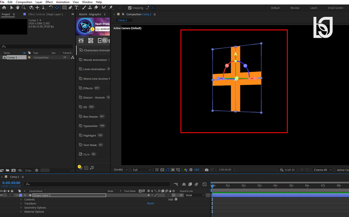Toggle the Snapping checkbox
349x217 pixels.
tap(130, 8)
